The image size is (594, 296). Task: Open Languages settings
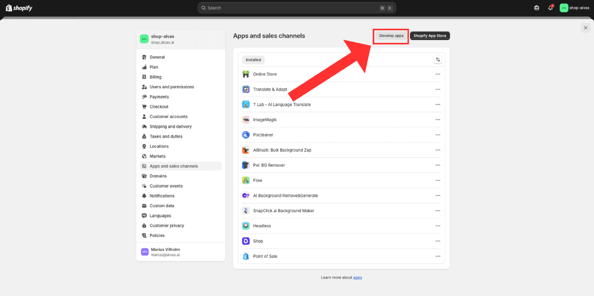coord(181,216)
